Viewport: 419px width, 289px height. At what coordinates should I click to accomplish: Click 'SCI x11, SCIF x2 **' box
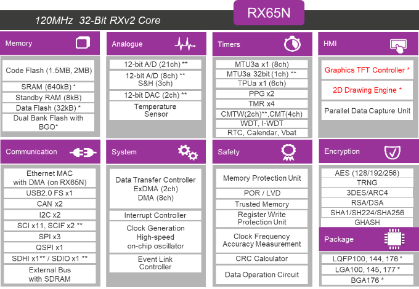pos(50,226)
